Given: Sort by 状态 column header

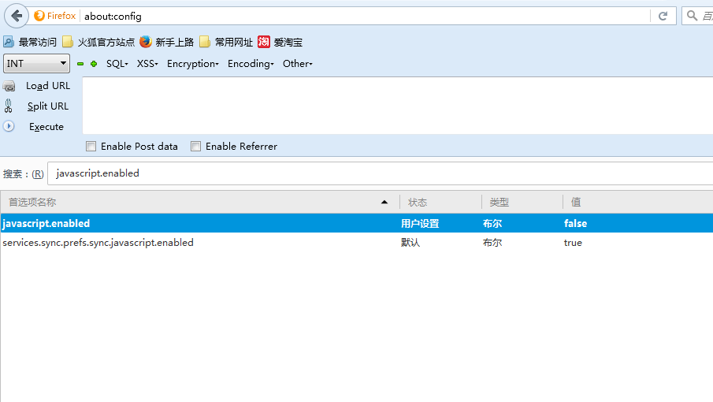Looking at the screenshot, I should (x=440, y=202).
